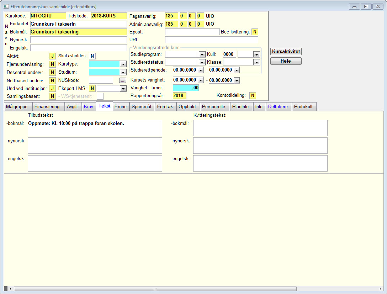Click the right arrow of horizontal scrollbar

point(380,289)
